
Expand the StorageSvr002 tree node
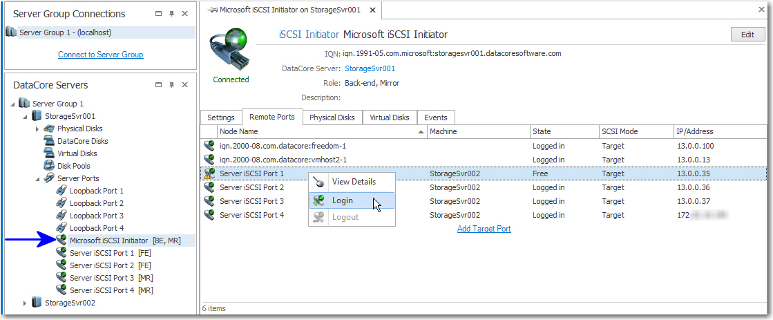[x=25, y=303]
